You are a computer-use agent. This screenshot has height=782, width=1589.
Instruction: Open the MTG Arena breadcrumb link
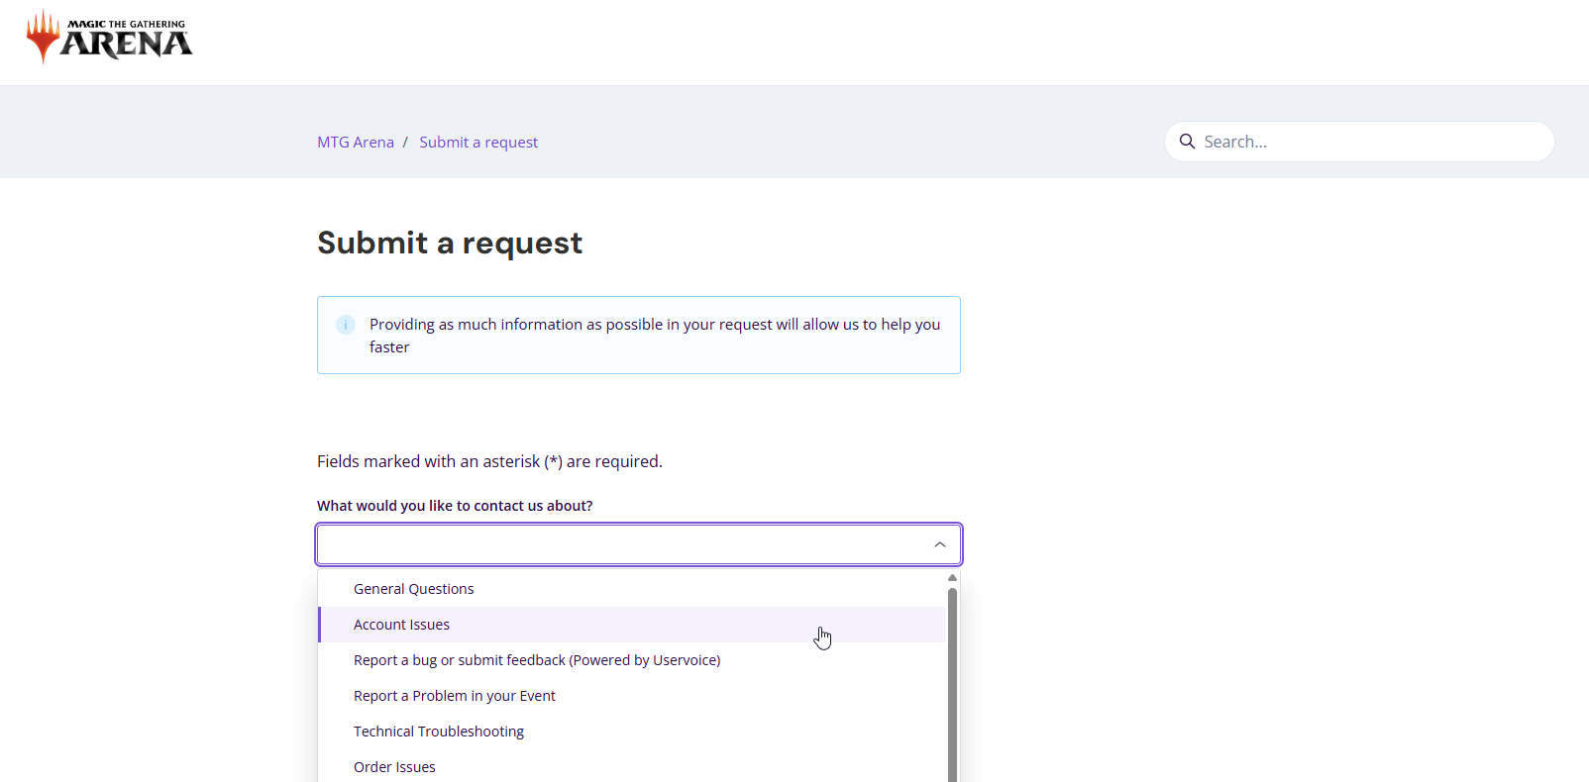click(356, 143)
